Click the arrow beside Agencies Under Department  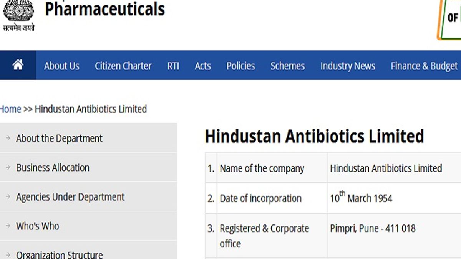(x=8, y=197)
